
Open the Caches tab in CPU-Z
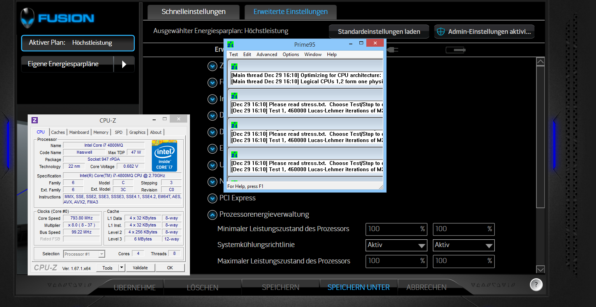[58, 132]
